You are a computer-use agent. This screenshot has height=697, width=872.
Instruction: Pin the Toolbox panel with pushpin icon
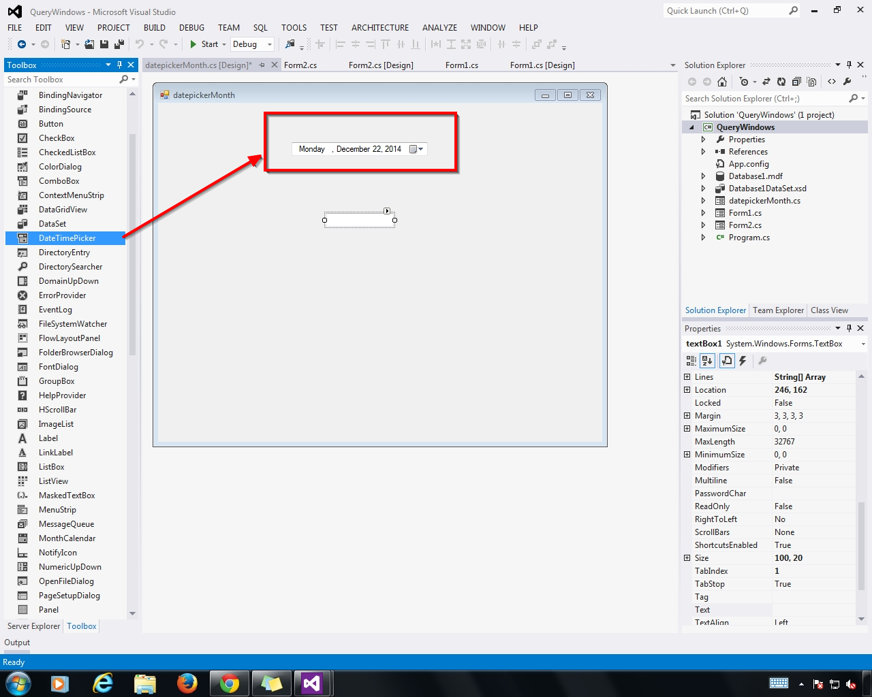coord(119,65)
